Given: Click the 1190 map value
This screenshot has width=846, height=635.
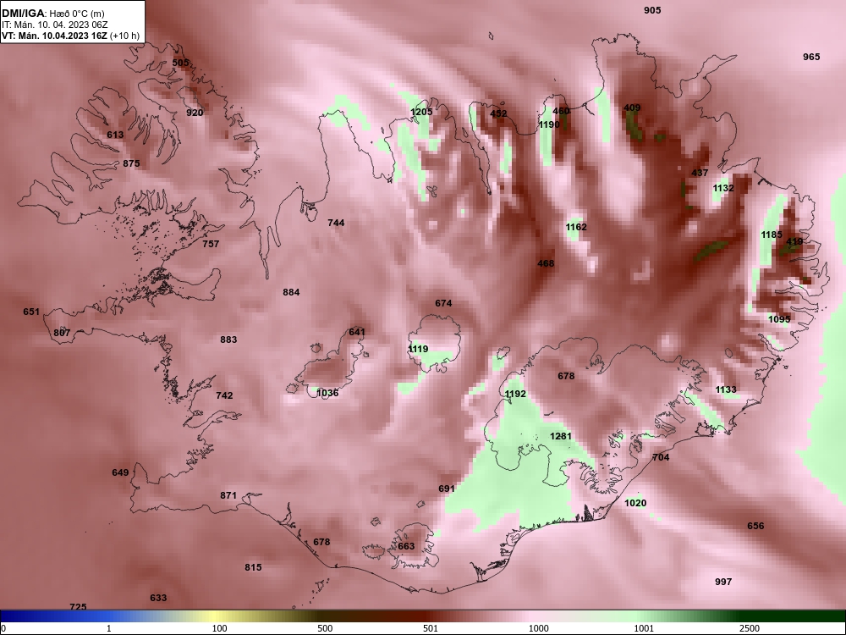Looking at the screenshot, I should [549, 124].
